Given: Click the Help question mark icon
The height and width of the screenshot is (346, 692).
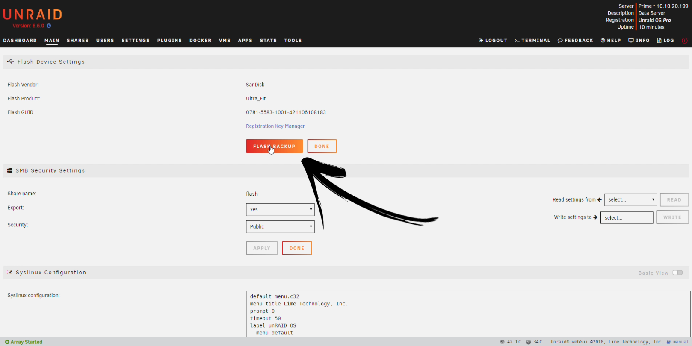Looking at the screenshot, I should click(603, 41).
